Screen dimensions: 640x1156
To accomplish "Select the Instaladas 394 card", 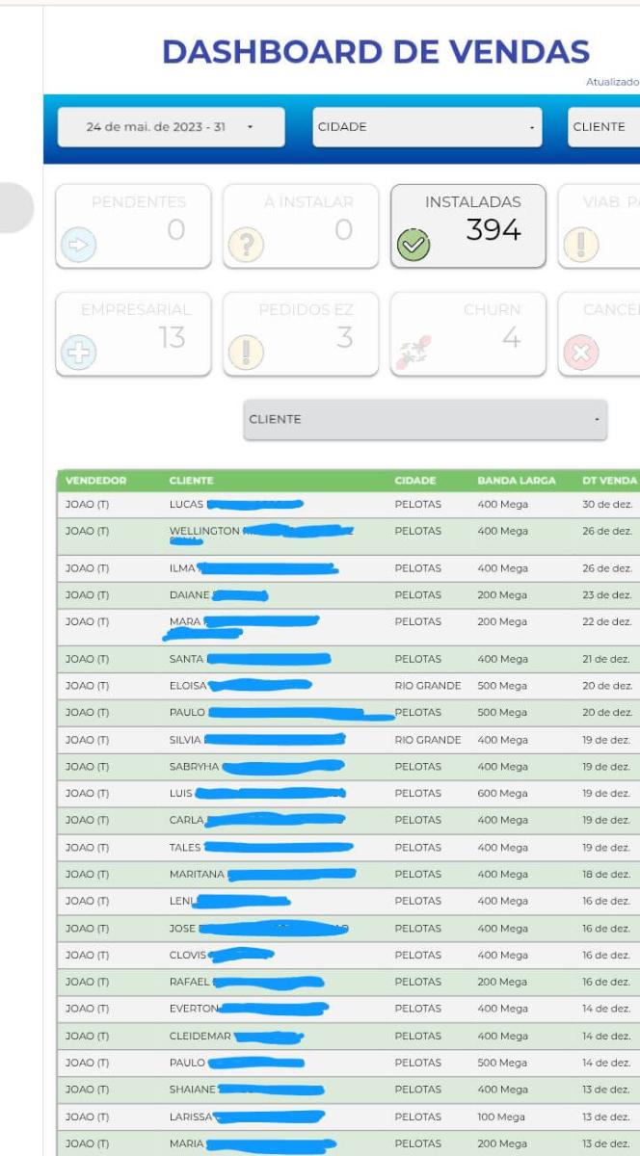I will click(468, 226).
